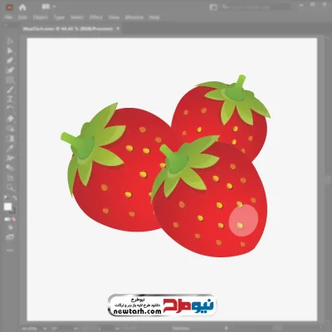The image size is (332, 332).
Task: Click the search field in title bar
Action: tap(256, 7)
